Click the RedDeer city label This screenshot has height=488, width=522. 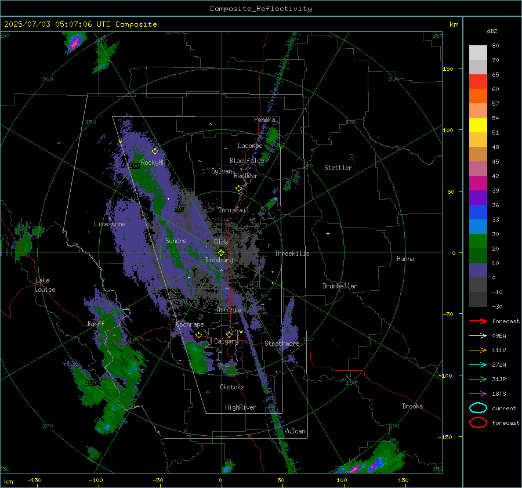pyautogui.click(x=246, y=176)
